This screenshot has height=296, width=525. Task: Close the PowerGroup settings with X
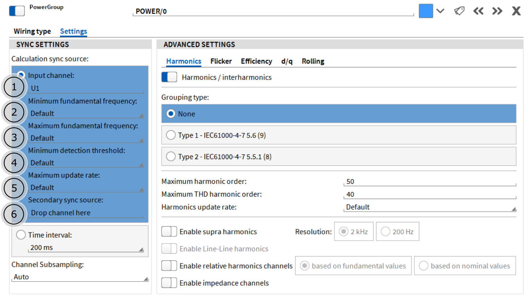(516, 11)
